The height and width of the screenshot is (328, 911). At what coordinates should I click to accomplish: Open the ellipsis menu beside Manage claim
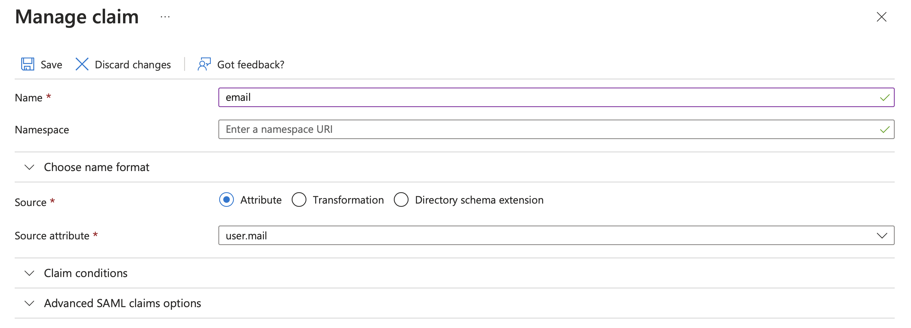click(x=165, y=17)
